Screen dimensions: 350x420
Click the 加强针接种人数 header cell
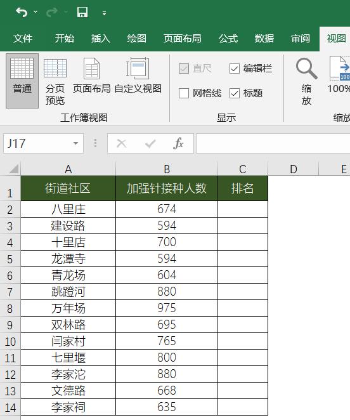pos(167,188)
